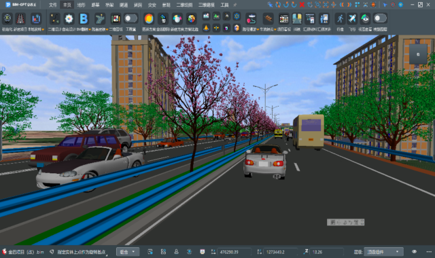
Task: Switch to airplane flying mode icon
Action: 352,18
